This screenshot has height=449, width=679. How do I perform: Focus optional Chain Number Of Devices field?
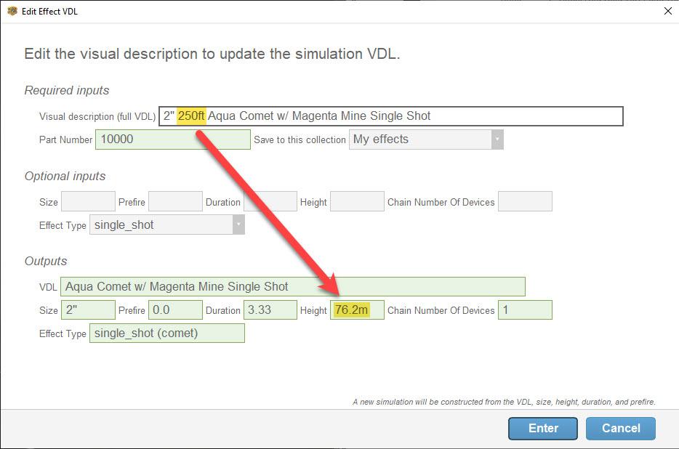click(x=526, y=201)
